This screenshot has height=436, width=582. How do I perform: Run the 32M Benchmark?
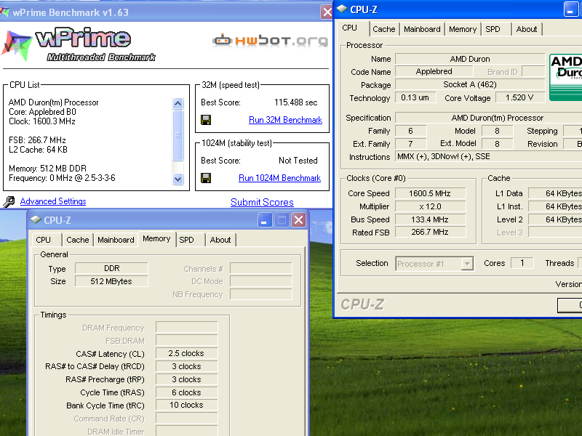click(x=285, y=120)
